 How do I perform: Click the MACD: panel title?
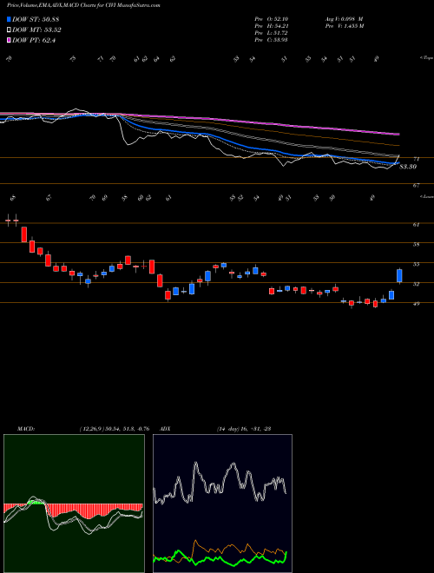point(25,429)
